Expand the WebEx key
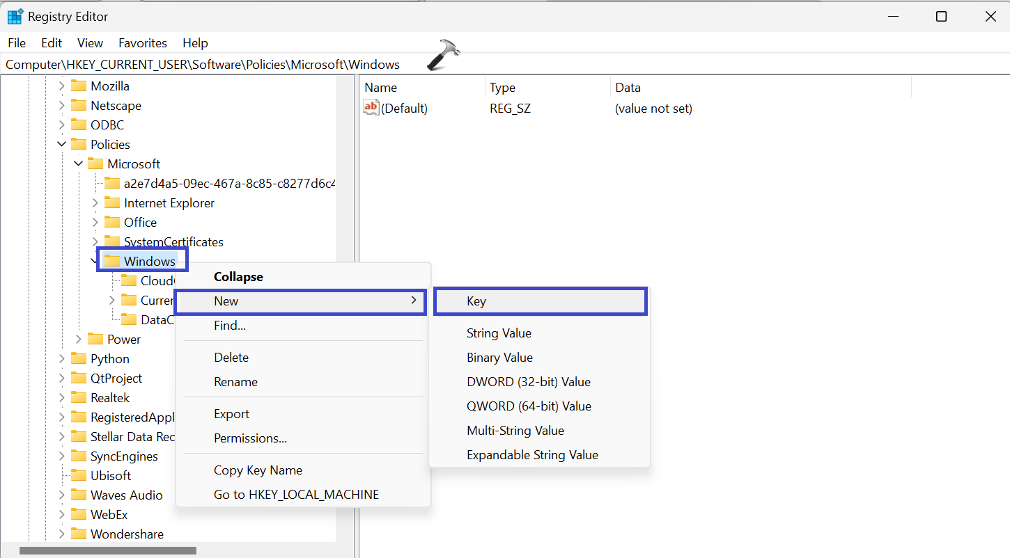The image size is (1010, 558). coord(61,515)
